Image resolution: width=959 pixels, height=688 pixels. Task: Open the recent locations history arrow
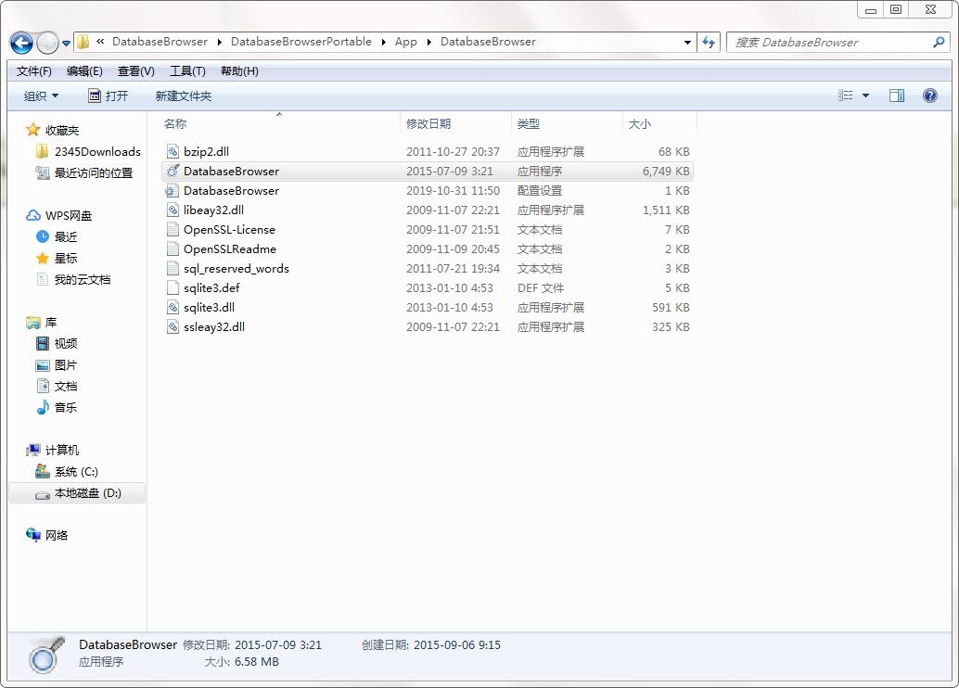(66, 44)
